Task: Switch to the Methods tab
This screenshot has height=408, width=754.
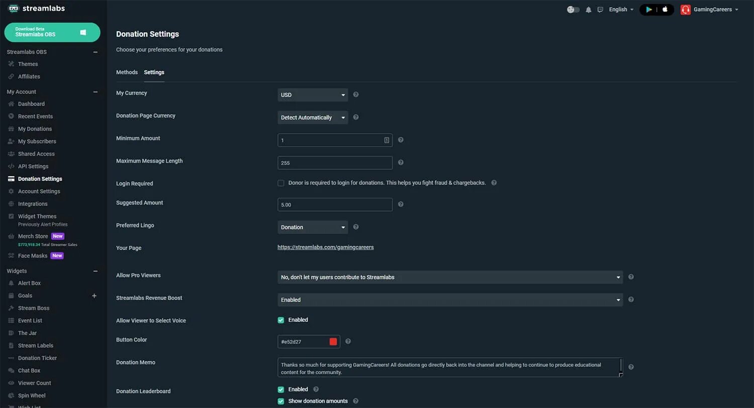Action: 127,72
